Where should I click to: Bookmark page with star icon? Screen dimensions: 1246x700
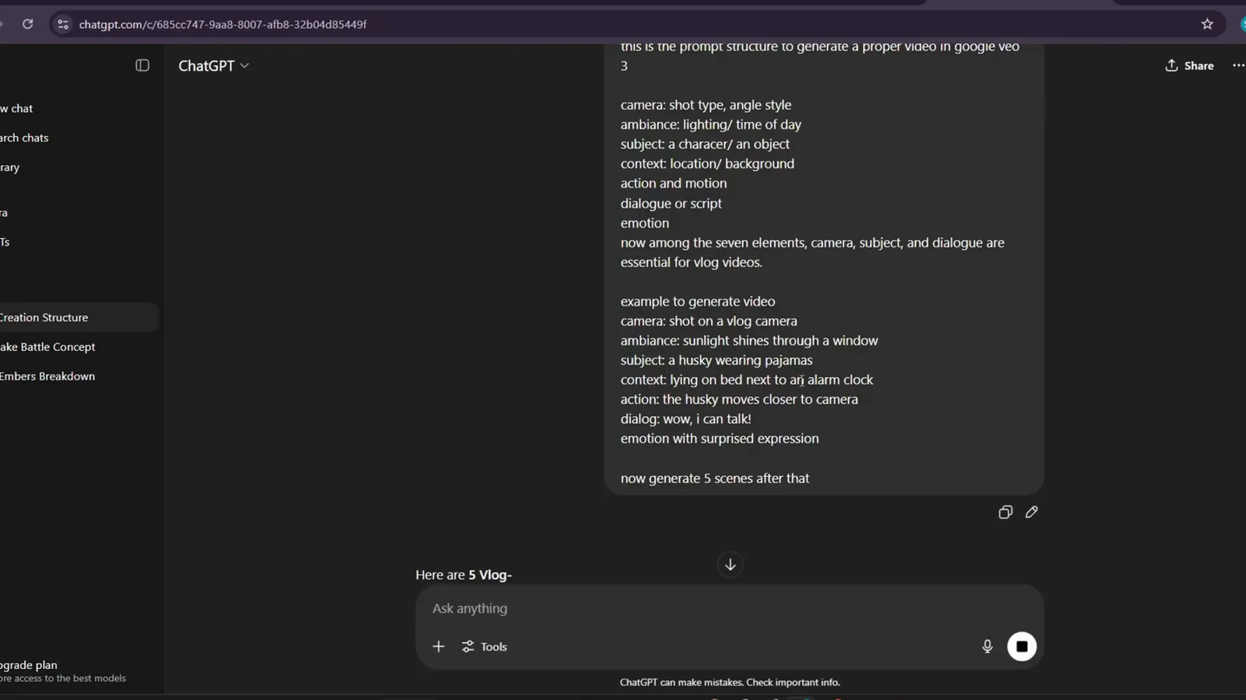1207,24
